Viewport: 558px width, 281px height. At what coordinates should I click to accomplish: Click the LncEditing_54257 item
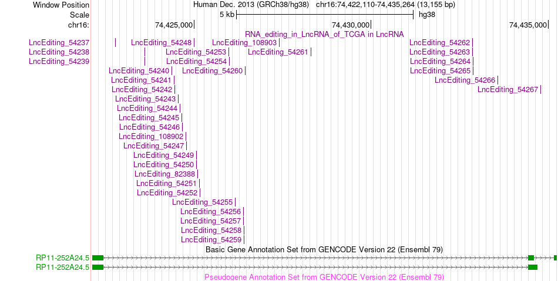211,221
